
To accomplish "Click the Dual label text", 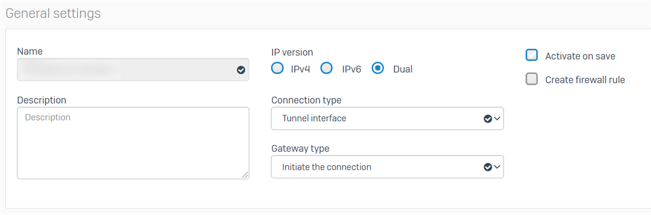I will (x=403, y=69).
